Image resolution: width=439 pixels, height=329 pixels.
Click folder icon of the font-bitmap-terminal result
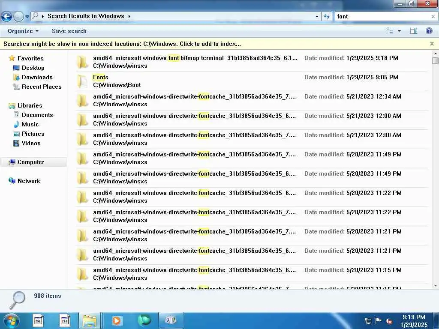coord(83,62)
